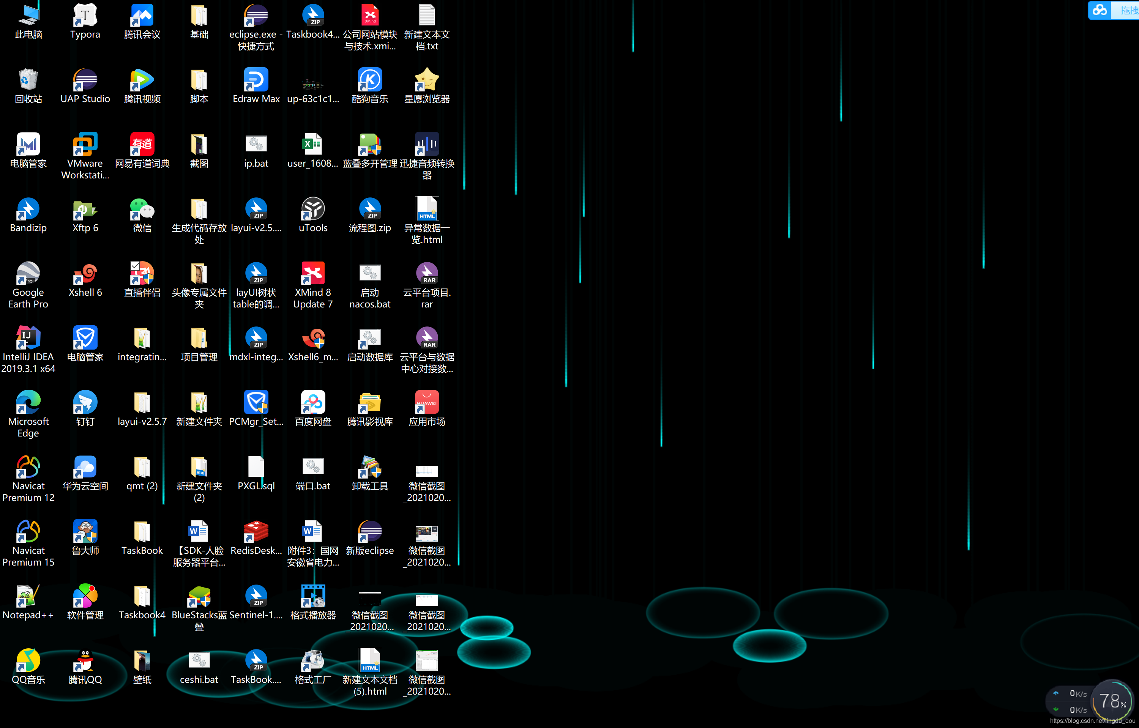1139x728 pixels.
Task: Click the Baidu cloud floating widget
Action: 1113,10
